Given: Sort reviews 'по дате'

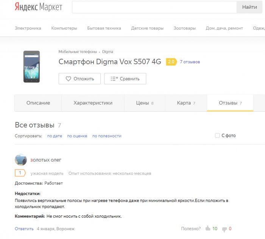Looking at the screenshot, I should tap(55, 136).
